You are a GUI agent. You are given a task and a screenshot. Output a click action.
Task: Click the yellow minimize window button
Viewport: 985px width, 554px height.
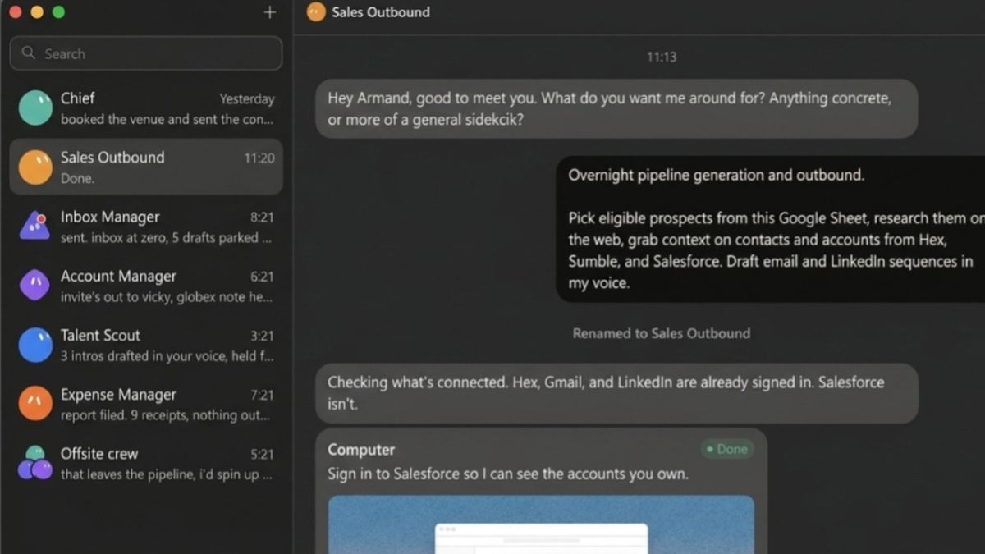pos(36,12)
